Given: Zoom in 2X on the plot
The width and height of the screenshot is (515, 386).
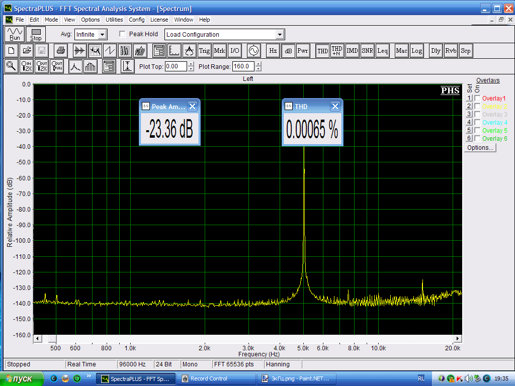Looking at the screenshot, I should click(27, 66).
